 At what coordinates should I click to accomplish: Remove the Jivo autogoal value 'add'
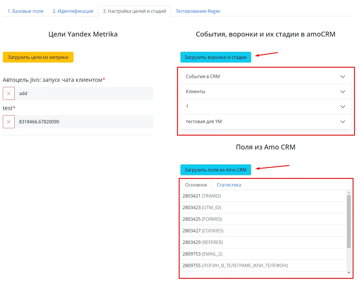click(9, 93)
